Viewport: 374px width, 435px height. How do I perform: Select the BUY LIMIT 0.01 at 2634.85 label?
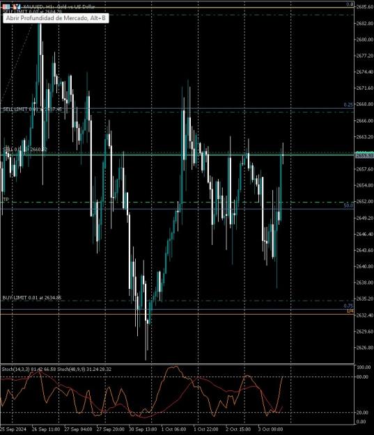pos(32,298)
